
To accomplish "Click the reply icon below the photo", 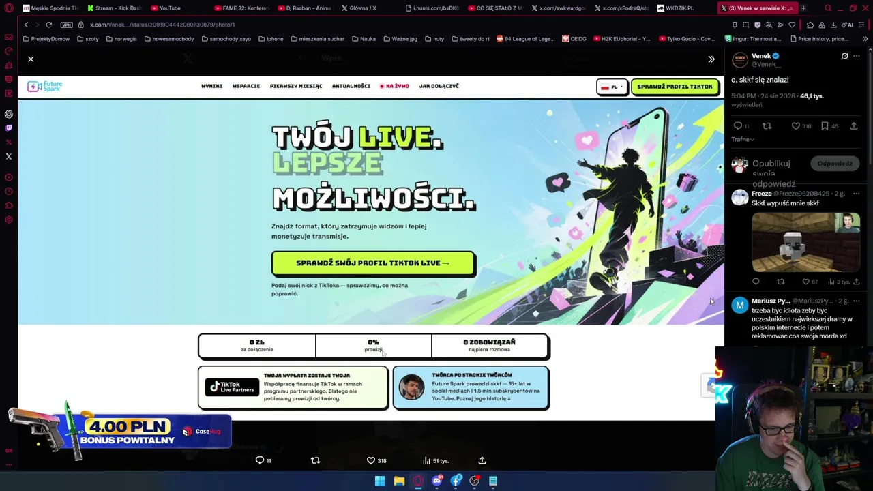I will click(260, 460).
